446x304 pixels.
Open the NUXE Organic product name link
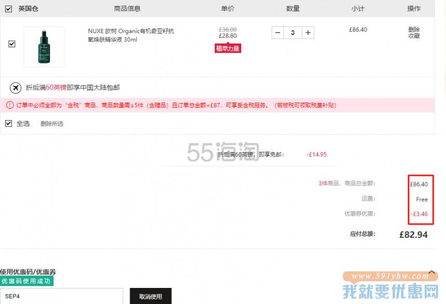click(x=131, y=35)
